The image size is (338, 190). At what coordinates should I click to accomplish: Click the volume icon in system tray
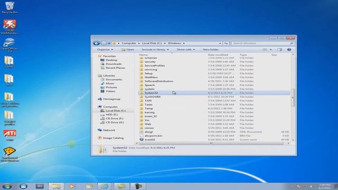(311, 186)
